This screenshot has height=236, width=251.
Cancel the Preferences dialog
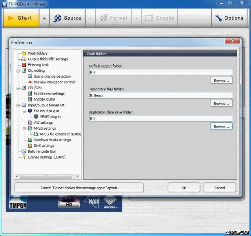(220, 188)
